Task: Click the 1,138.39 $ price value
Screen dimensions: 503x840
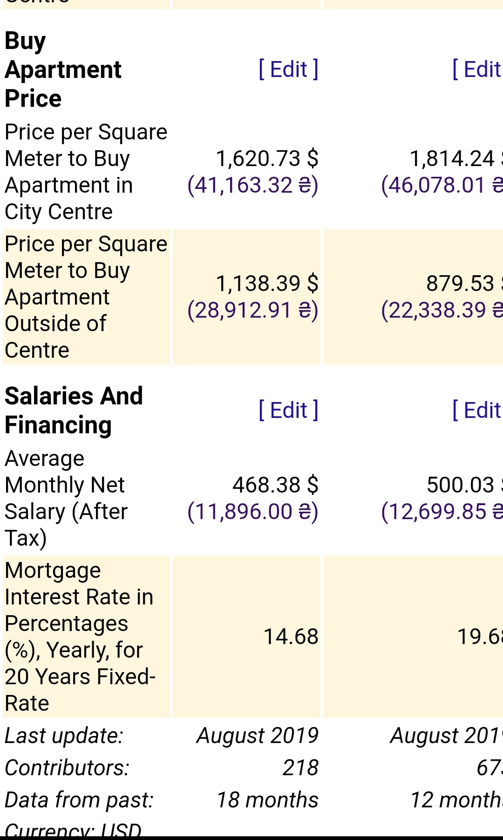Action: click(x=267, y=284)
